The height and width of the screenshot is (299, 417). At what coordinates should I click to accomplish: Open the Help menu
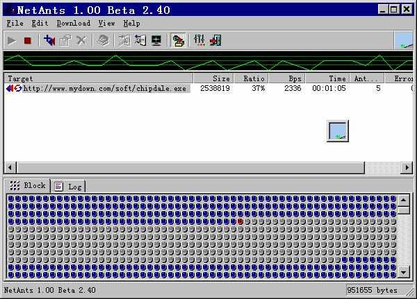coord(131,24)
